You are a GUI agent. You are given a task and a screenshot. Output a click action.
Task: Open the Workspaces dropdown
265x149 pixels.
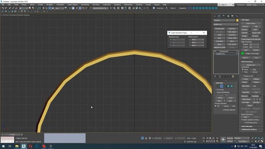[255, 5]
